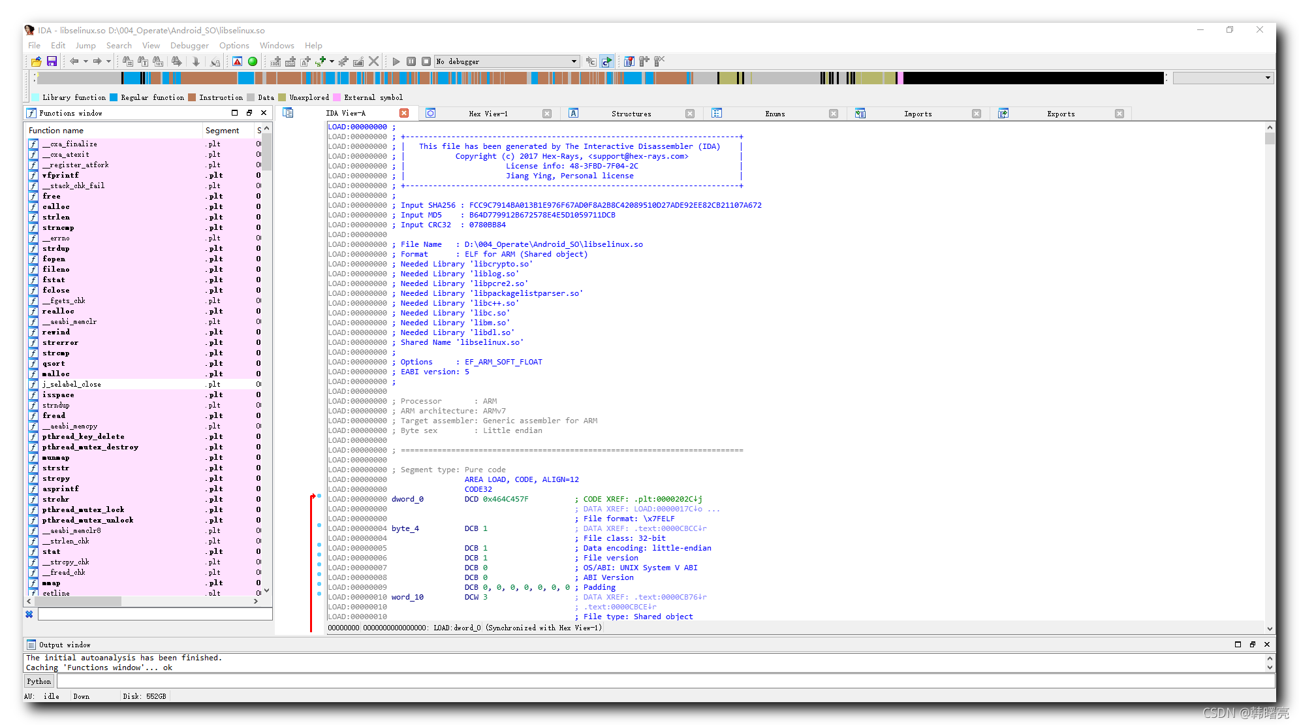Click the Python command input line

click(x=665, y=681)
